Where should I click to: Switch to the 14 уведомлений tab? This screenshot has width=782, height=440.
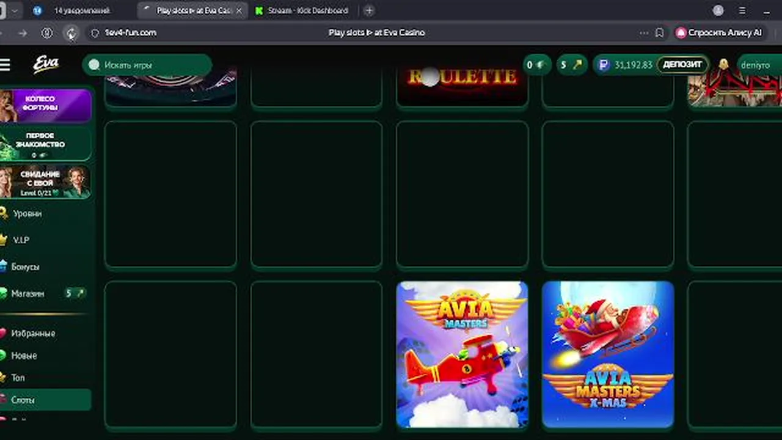coord(73,10)
